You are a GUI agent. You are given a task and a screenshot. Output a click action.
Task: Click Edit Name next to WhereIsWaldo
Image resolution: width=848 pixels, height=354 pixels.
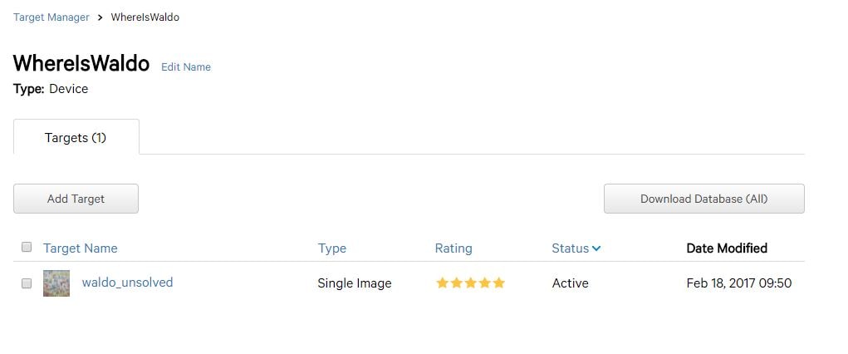[186, 67]
